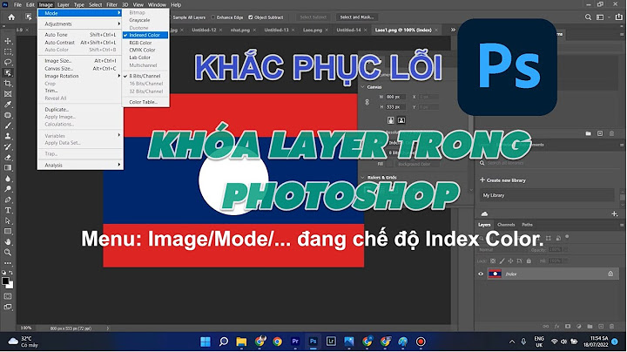The image size is (627, 352).
Task: Show more document tabs with double chevron
Action: click(453, 30)
